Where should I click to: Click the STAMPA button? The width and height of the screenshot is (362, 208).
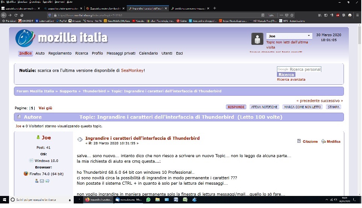333,107
